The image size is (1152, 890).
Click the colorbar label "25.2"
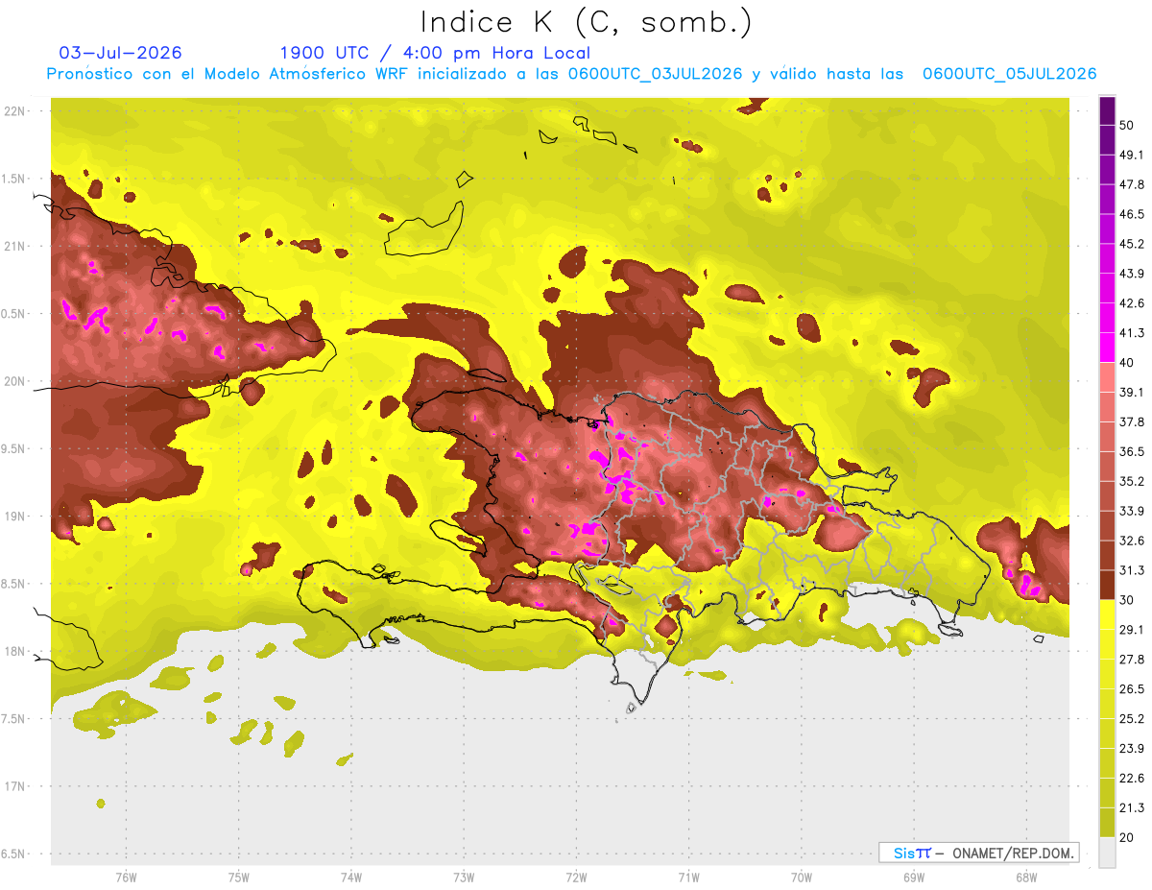[1131, 719]
